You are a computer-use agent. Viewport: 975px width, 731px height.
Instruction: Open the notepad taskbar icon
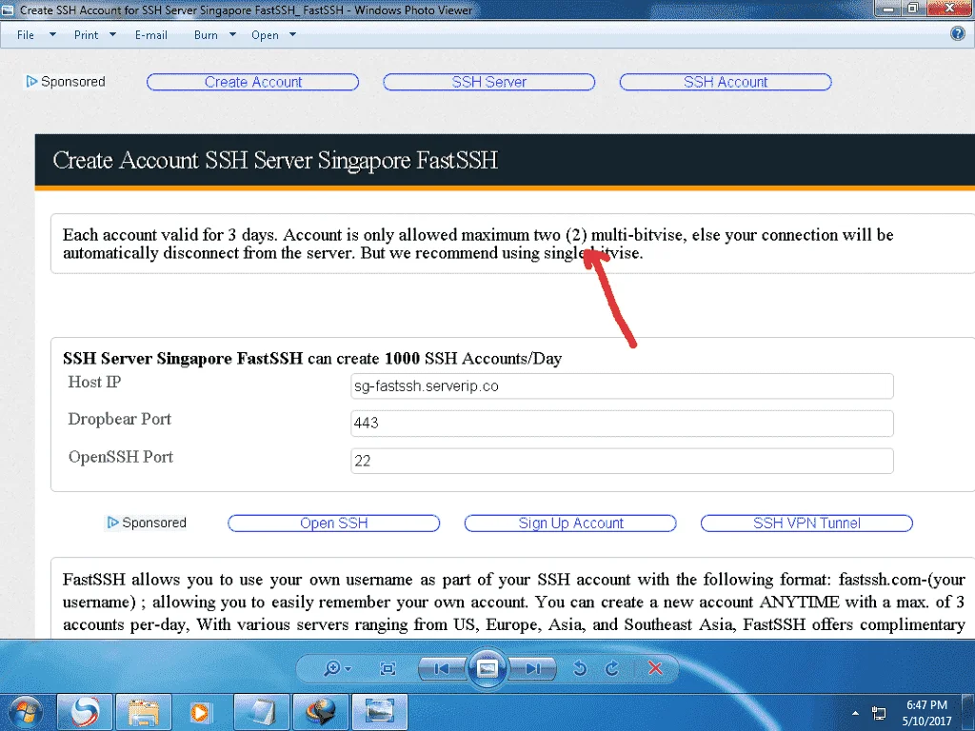tap(261, 712)
